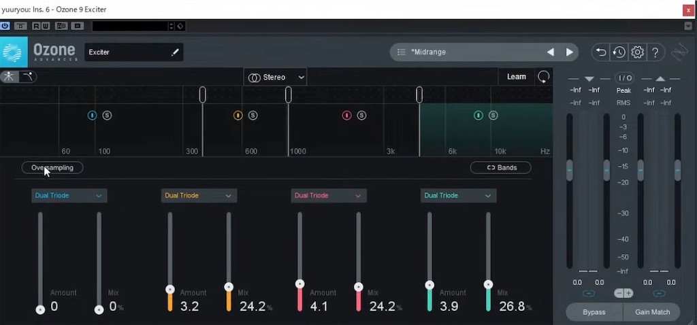Select the curve view icon

[x=27, y=77]
